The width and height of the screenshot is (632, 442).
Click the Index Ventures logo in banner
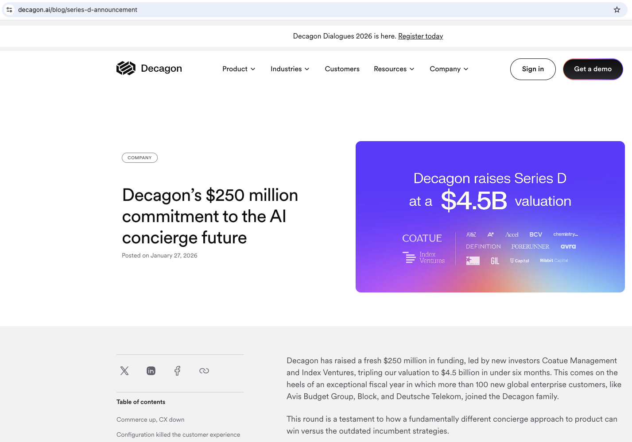pos(424,258)
